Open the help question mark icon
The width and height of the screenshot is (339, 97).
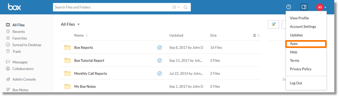coord(289,7)
